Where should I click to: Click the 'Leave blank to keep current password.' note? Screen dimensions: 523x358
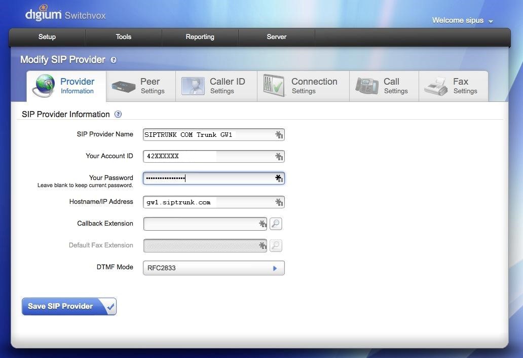[85, 186]
